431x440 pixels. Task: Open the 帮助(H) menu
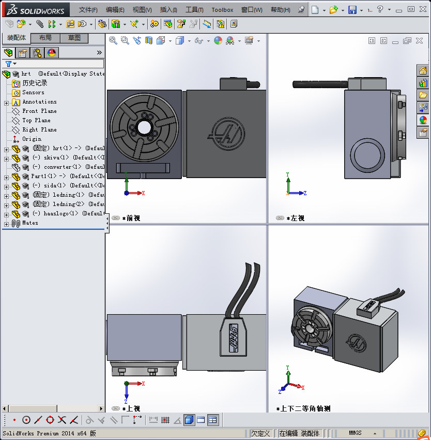tap(280, 10)
